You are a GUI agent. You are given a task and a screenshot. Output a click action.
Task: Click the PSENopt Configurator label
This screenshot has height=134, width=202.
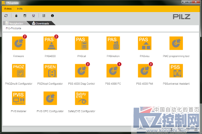pos(50,84)
